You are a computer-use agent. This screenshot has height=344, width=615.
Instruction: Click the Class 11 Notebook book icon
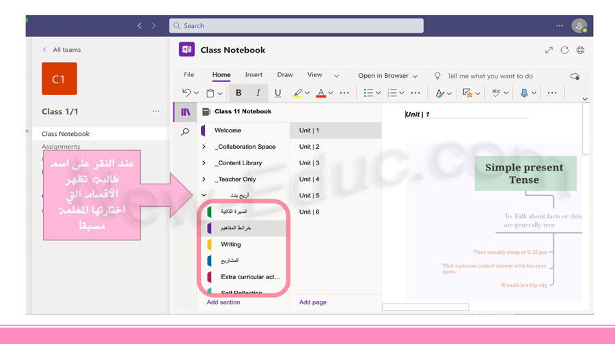pos(206,112)
